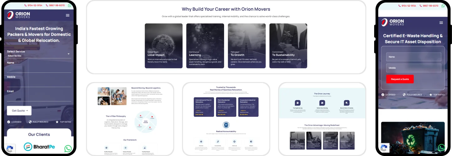Select Corporate & Industrial Relocation testimonial card
The width and height of the screenshot is (452, 156).
pyautogui.click(x=248, y=107)
